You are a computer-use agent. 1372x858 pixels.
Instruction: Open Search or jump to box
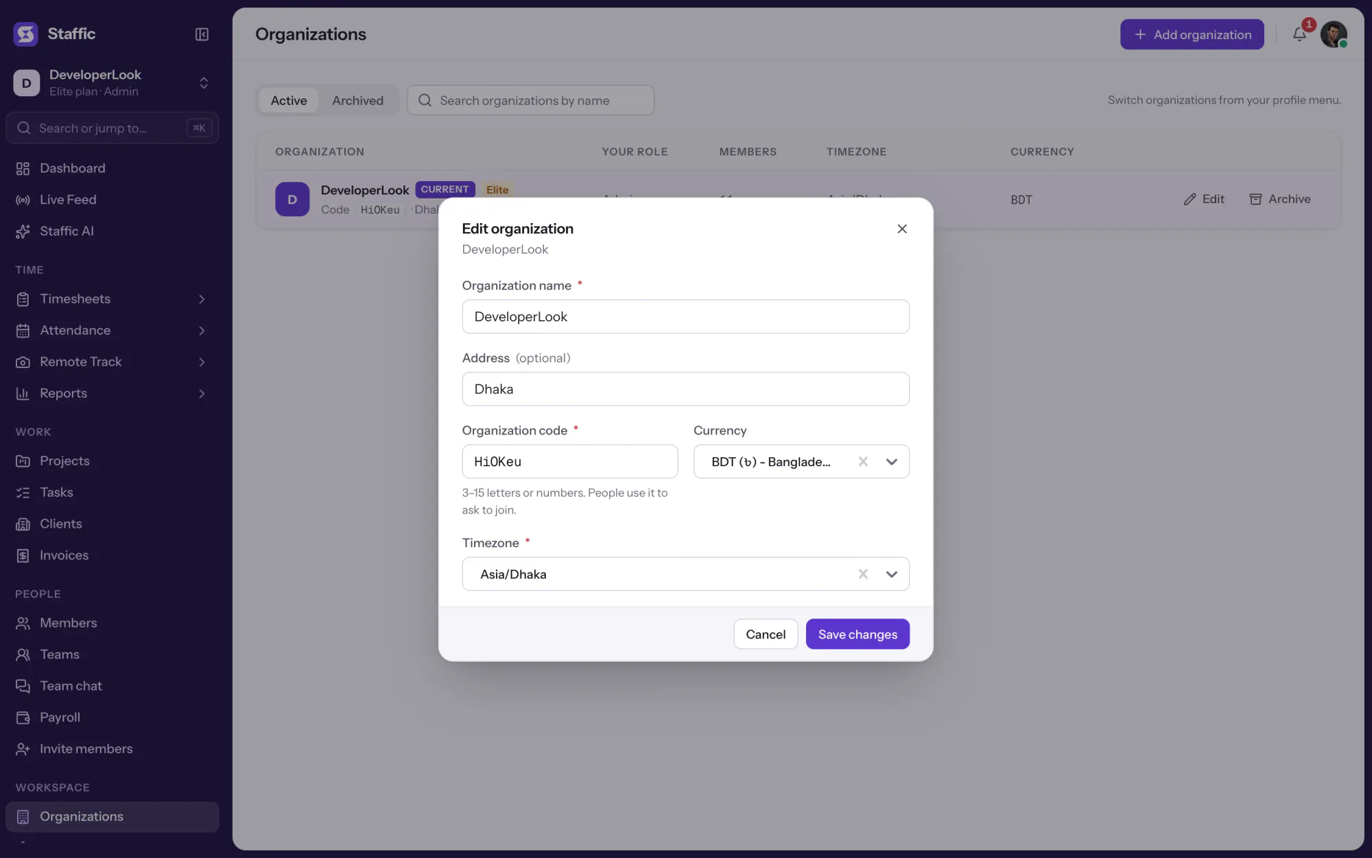(x=113, y=128)
